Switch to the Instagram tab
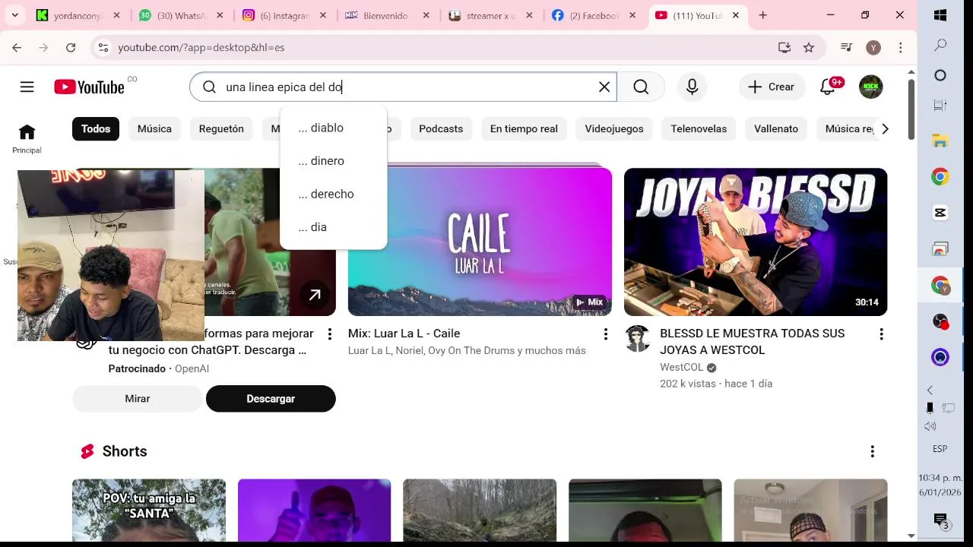 (x=285, y=15)
